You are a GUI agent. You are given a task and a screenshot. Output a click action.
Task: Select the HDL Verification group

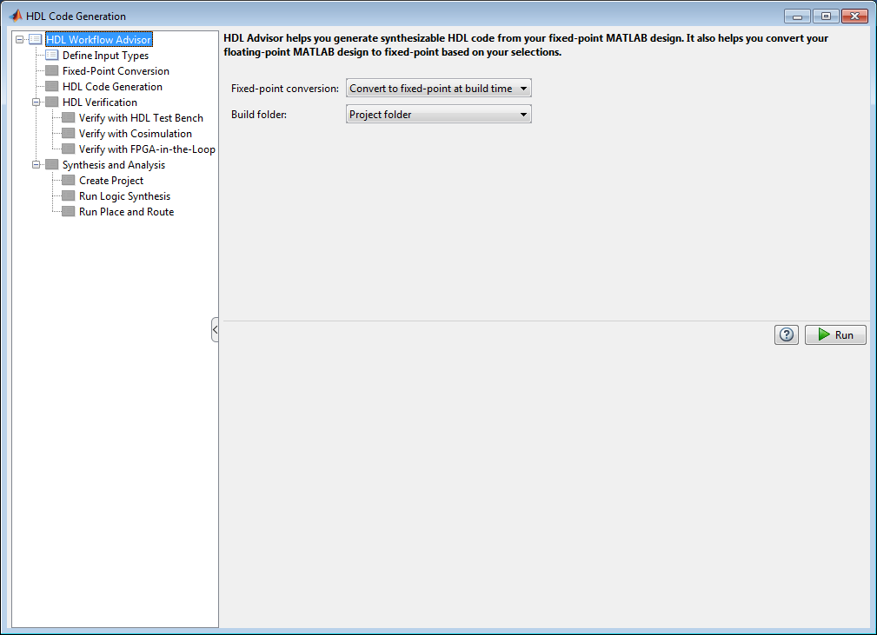[100, 103]
